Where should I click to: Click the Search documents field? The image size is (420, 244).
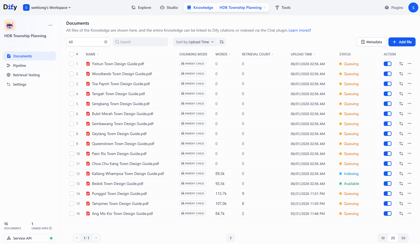pos(140,42)
